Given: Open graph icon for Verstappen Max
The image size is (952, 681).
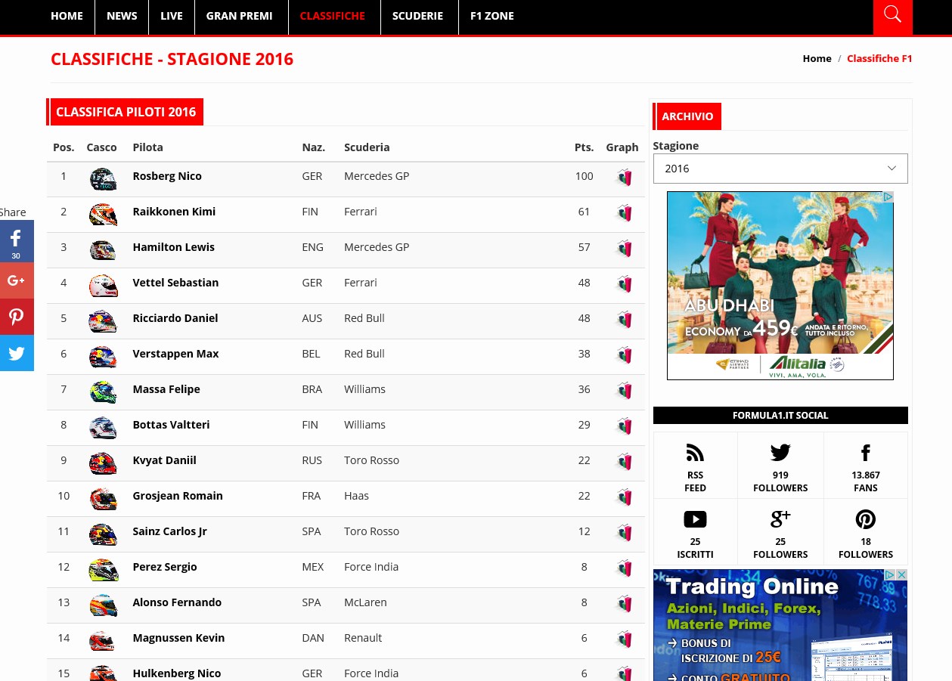Looking at the screenshot, I should click(x=624, y=355).
